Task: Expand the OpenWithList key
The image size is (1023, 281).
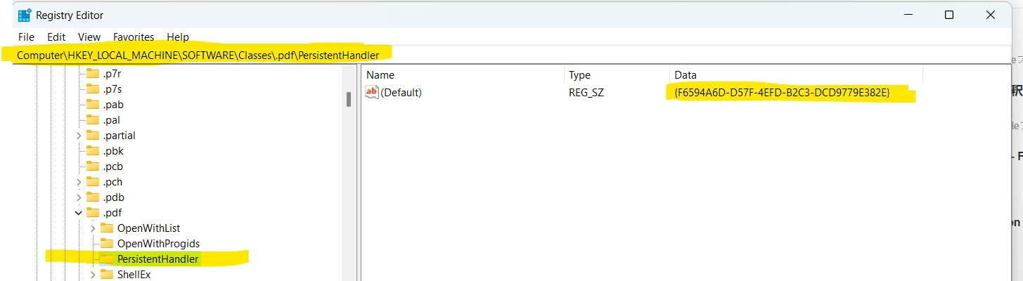Action: 93,228
